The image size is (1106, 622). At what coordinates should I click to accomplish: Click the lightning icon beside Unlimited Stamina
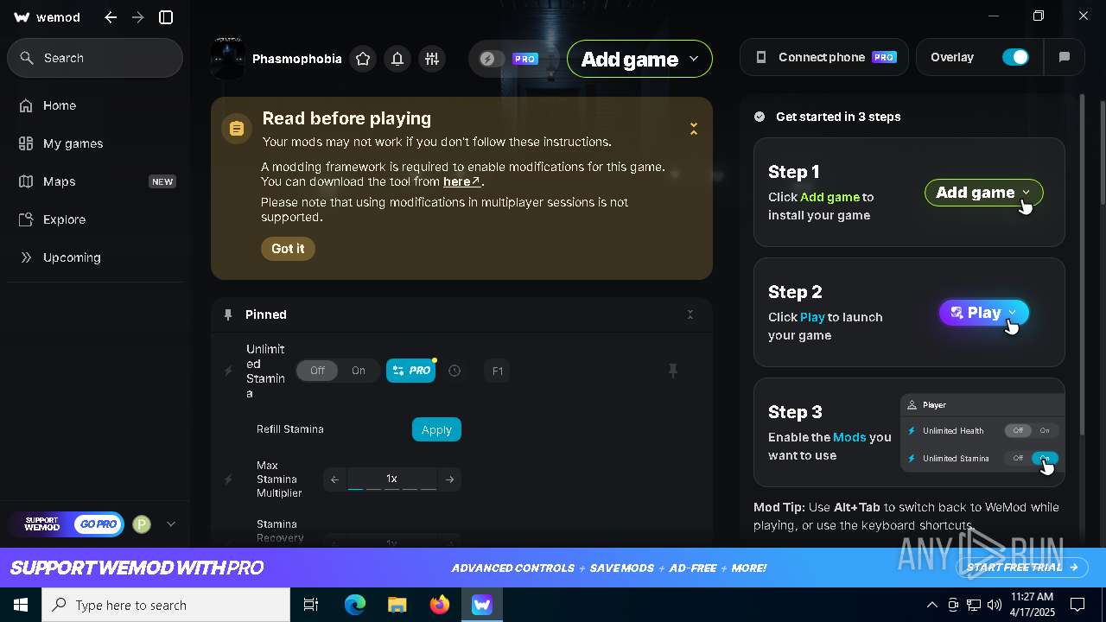pos(228,371)
